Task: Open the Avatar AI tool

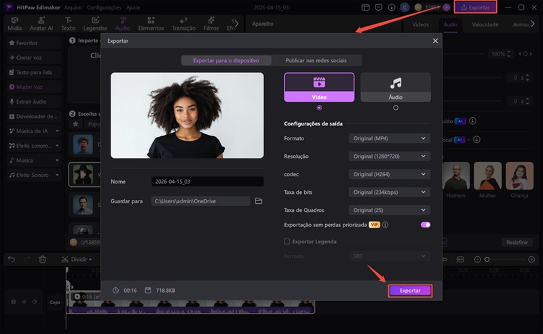Action: (41, 24)
